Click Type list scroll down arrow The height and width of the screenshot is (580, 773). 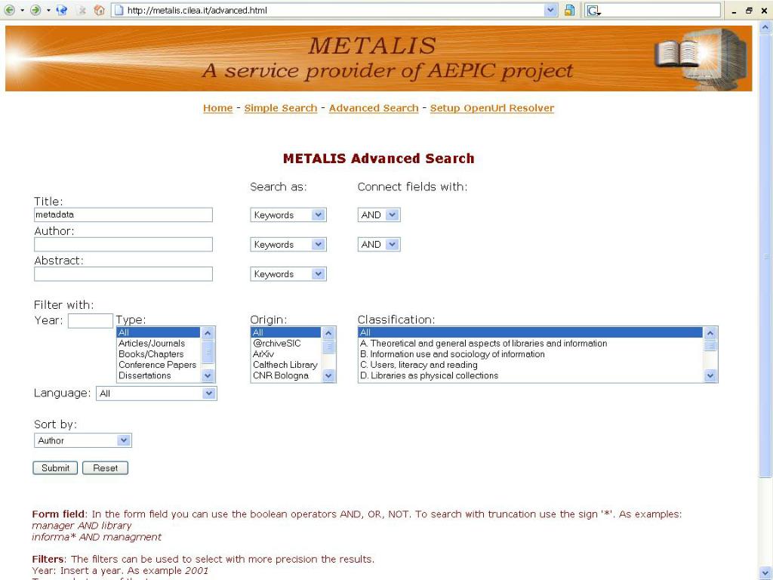(x=208, y=376)
